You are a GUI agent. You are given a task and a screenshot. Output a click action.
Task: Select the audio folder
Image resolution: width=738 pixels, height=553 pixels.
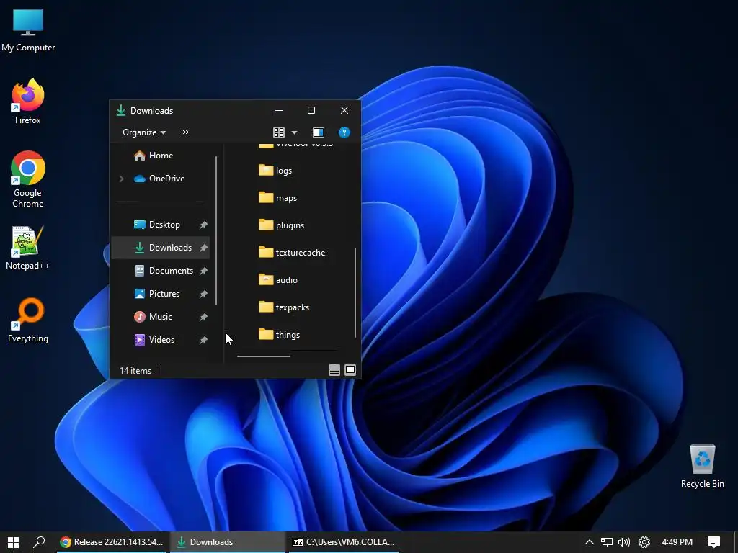[x=278, y=280]
